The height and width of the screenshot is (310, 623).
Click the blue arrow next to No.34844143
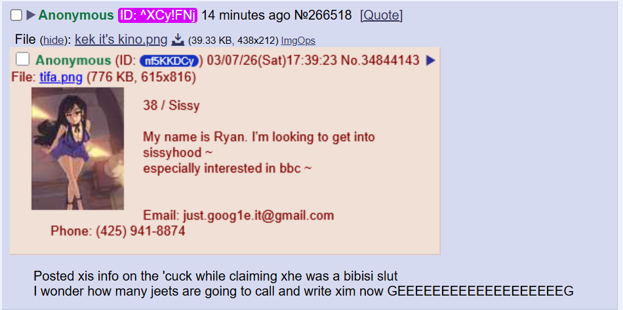point(430,61)
